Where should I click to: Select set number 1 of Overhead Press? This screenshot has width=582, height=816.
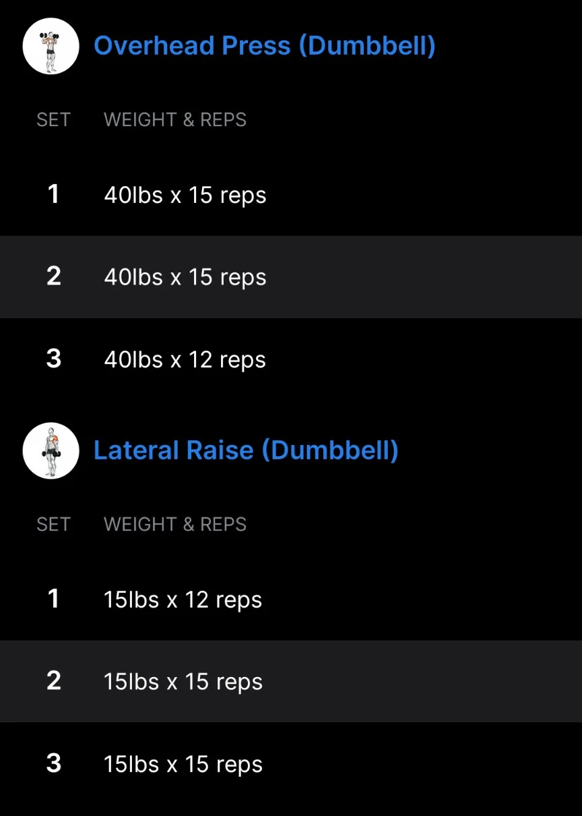coord(53,195)
